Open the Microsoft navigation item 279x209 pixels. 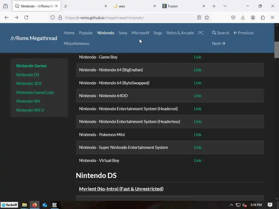[140, 33]
